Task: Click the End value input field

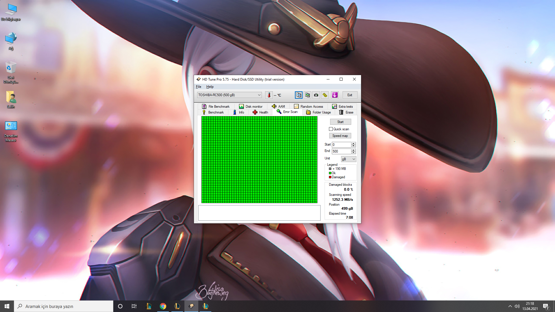Action: click(x=341, y=151)
